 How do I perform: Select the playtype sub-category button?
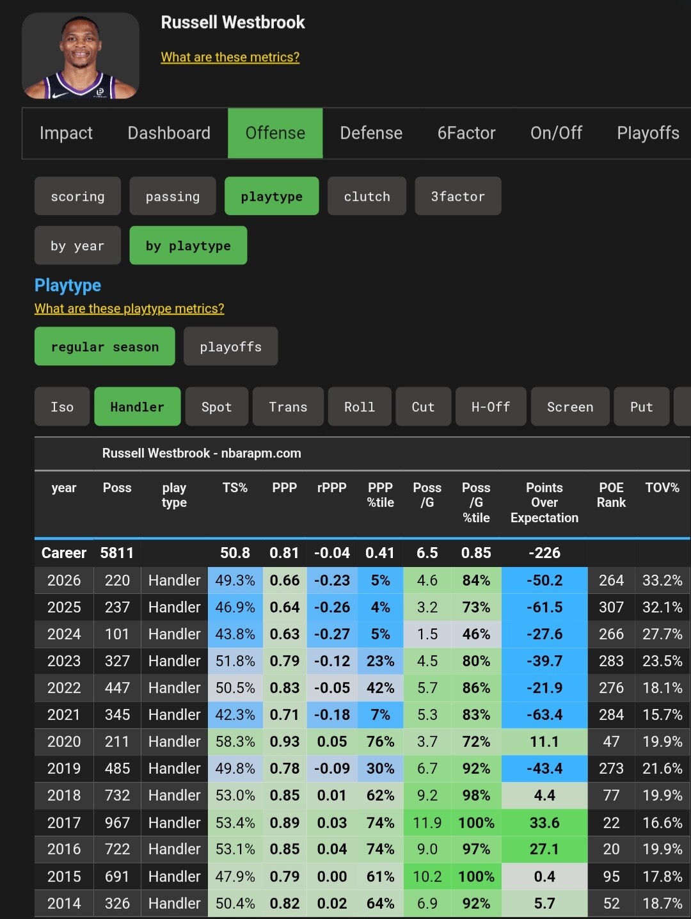point(272,196)
